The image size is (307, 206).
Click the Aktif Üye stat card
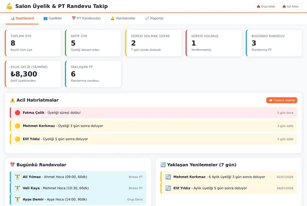pos(93,43)
